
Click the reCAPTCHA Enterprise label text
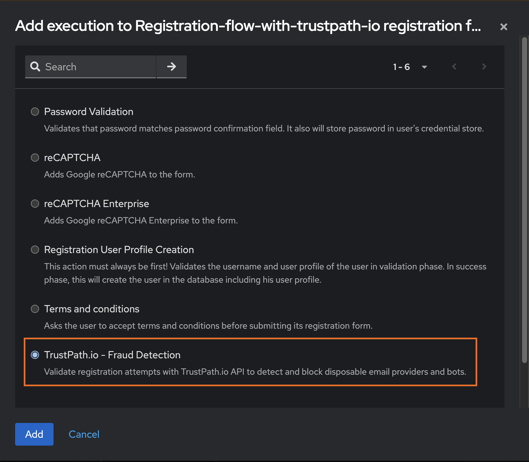pyautogui.click(x=96, y=204)
